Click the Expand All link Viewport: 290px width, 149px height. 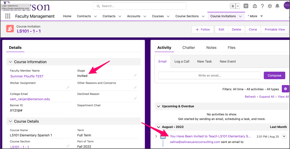click(267, 96)
